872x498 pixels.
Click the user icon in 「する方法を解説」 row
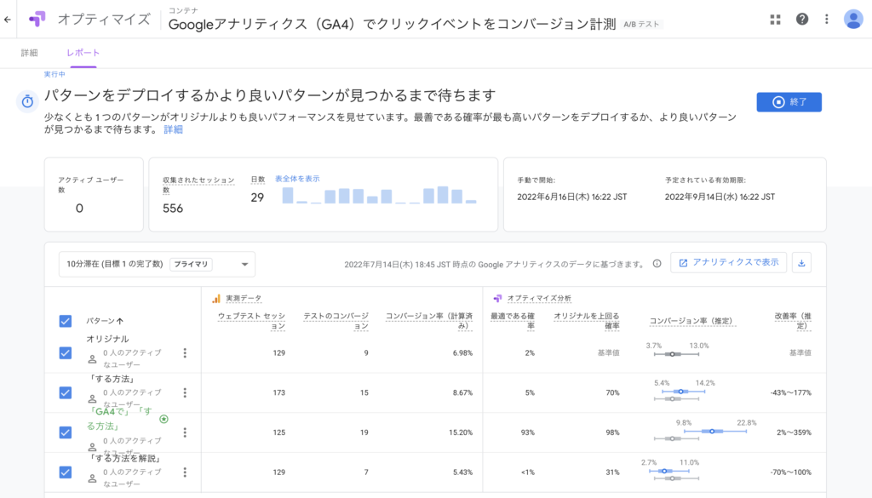point(92,478)
